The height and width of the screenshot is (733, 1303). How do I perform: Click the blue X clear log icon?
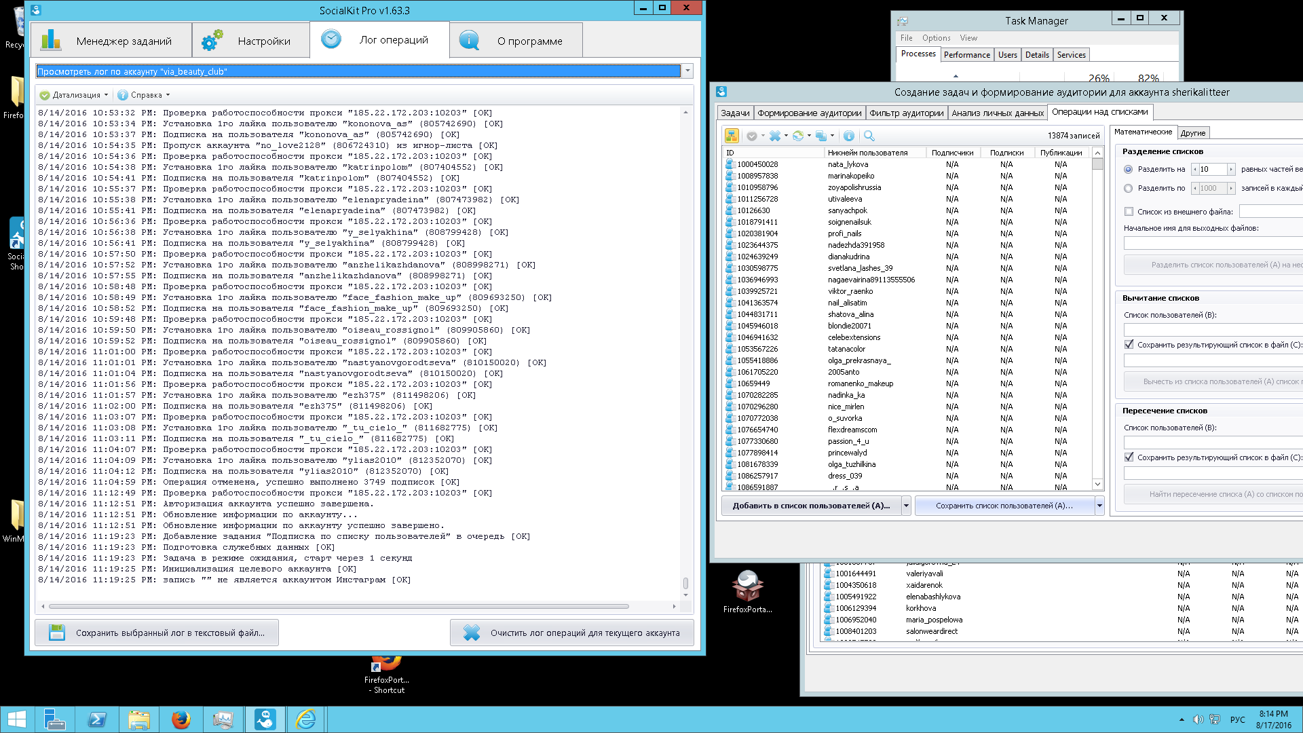coord(472,633)
